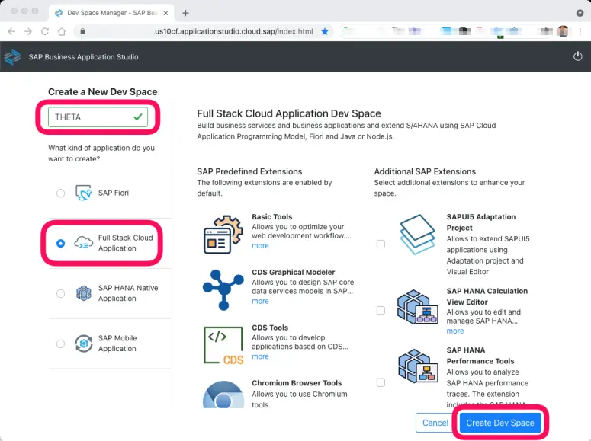Click the site lock icon in address bar
The width and height of the screenshot is (591, 441).
pos(82,31)
